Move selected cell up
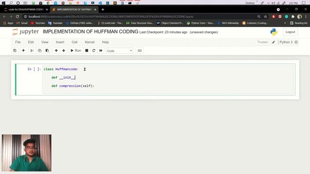The height and width of the screenshot is (174, 310). click(56, 51)
